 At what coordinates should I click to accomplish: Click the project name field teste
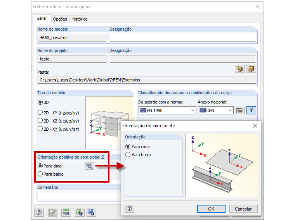[72, 59]
